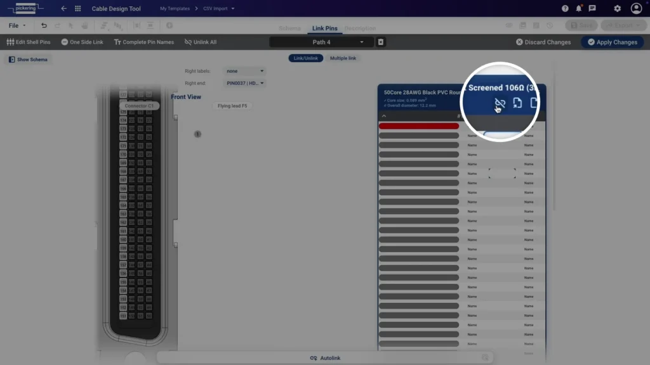Open the history clock icon

pos(550,25)
